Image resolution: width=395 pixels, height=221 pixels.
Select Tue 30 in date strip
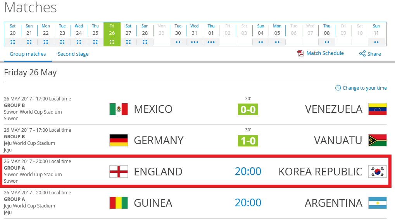click(178, 34)
